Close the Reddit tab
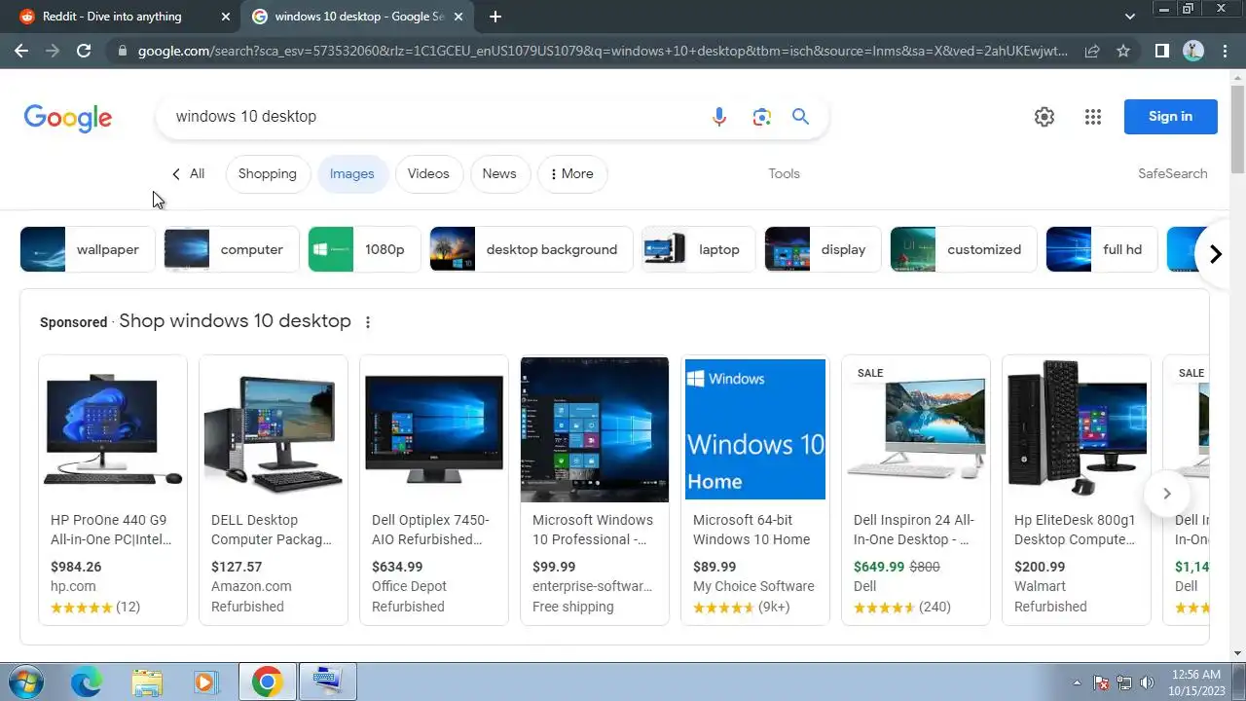This screenshot has height=701, width=1246. [226, 17]
